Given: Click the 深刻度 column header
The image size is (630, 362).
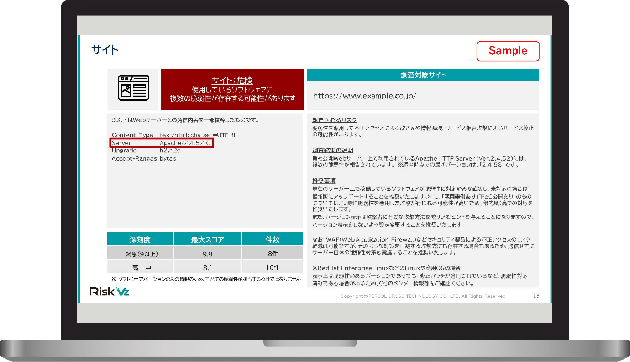Looking at the screenshot, I should 140,239.
